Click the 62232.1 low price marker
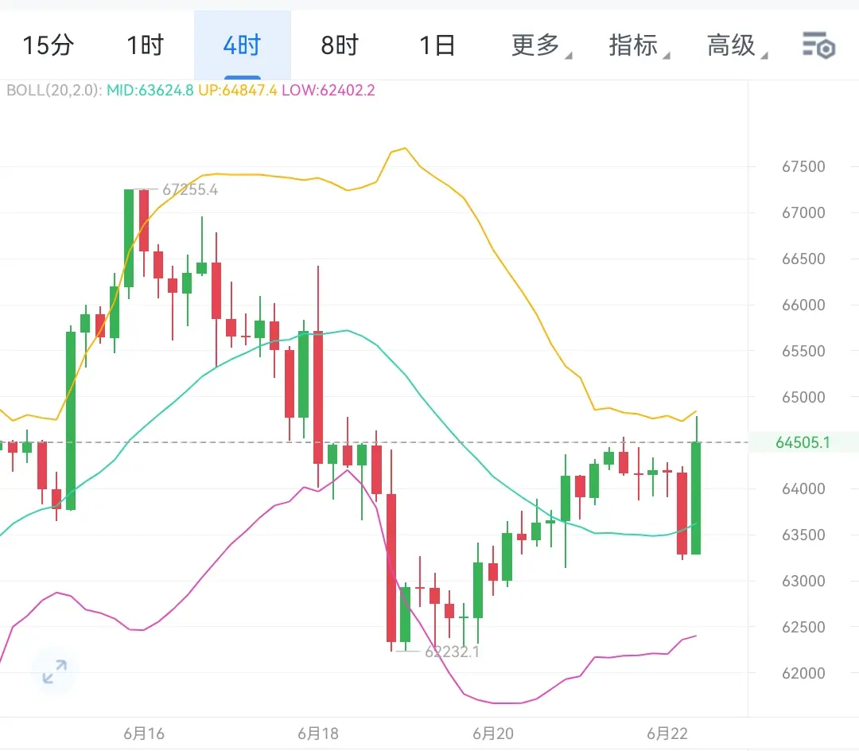 (x=452, y=652)
